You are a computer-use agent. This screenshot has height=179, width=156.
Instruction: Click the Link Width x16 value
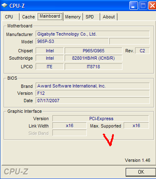(70, 125)
